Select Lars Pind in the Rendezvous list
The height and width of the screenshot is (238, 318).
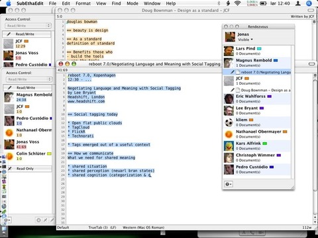pos(256,51)
